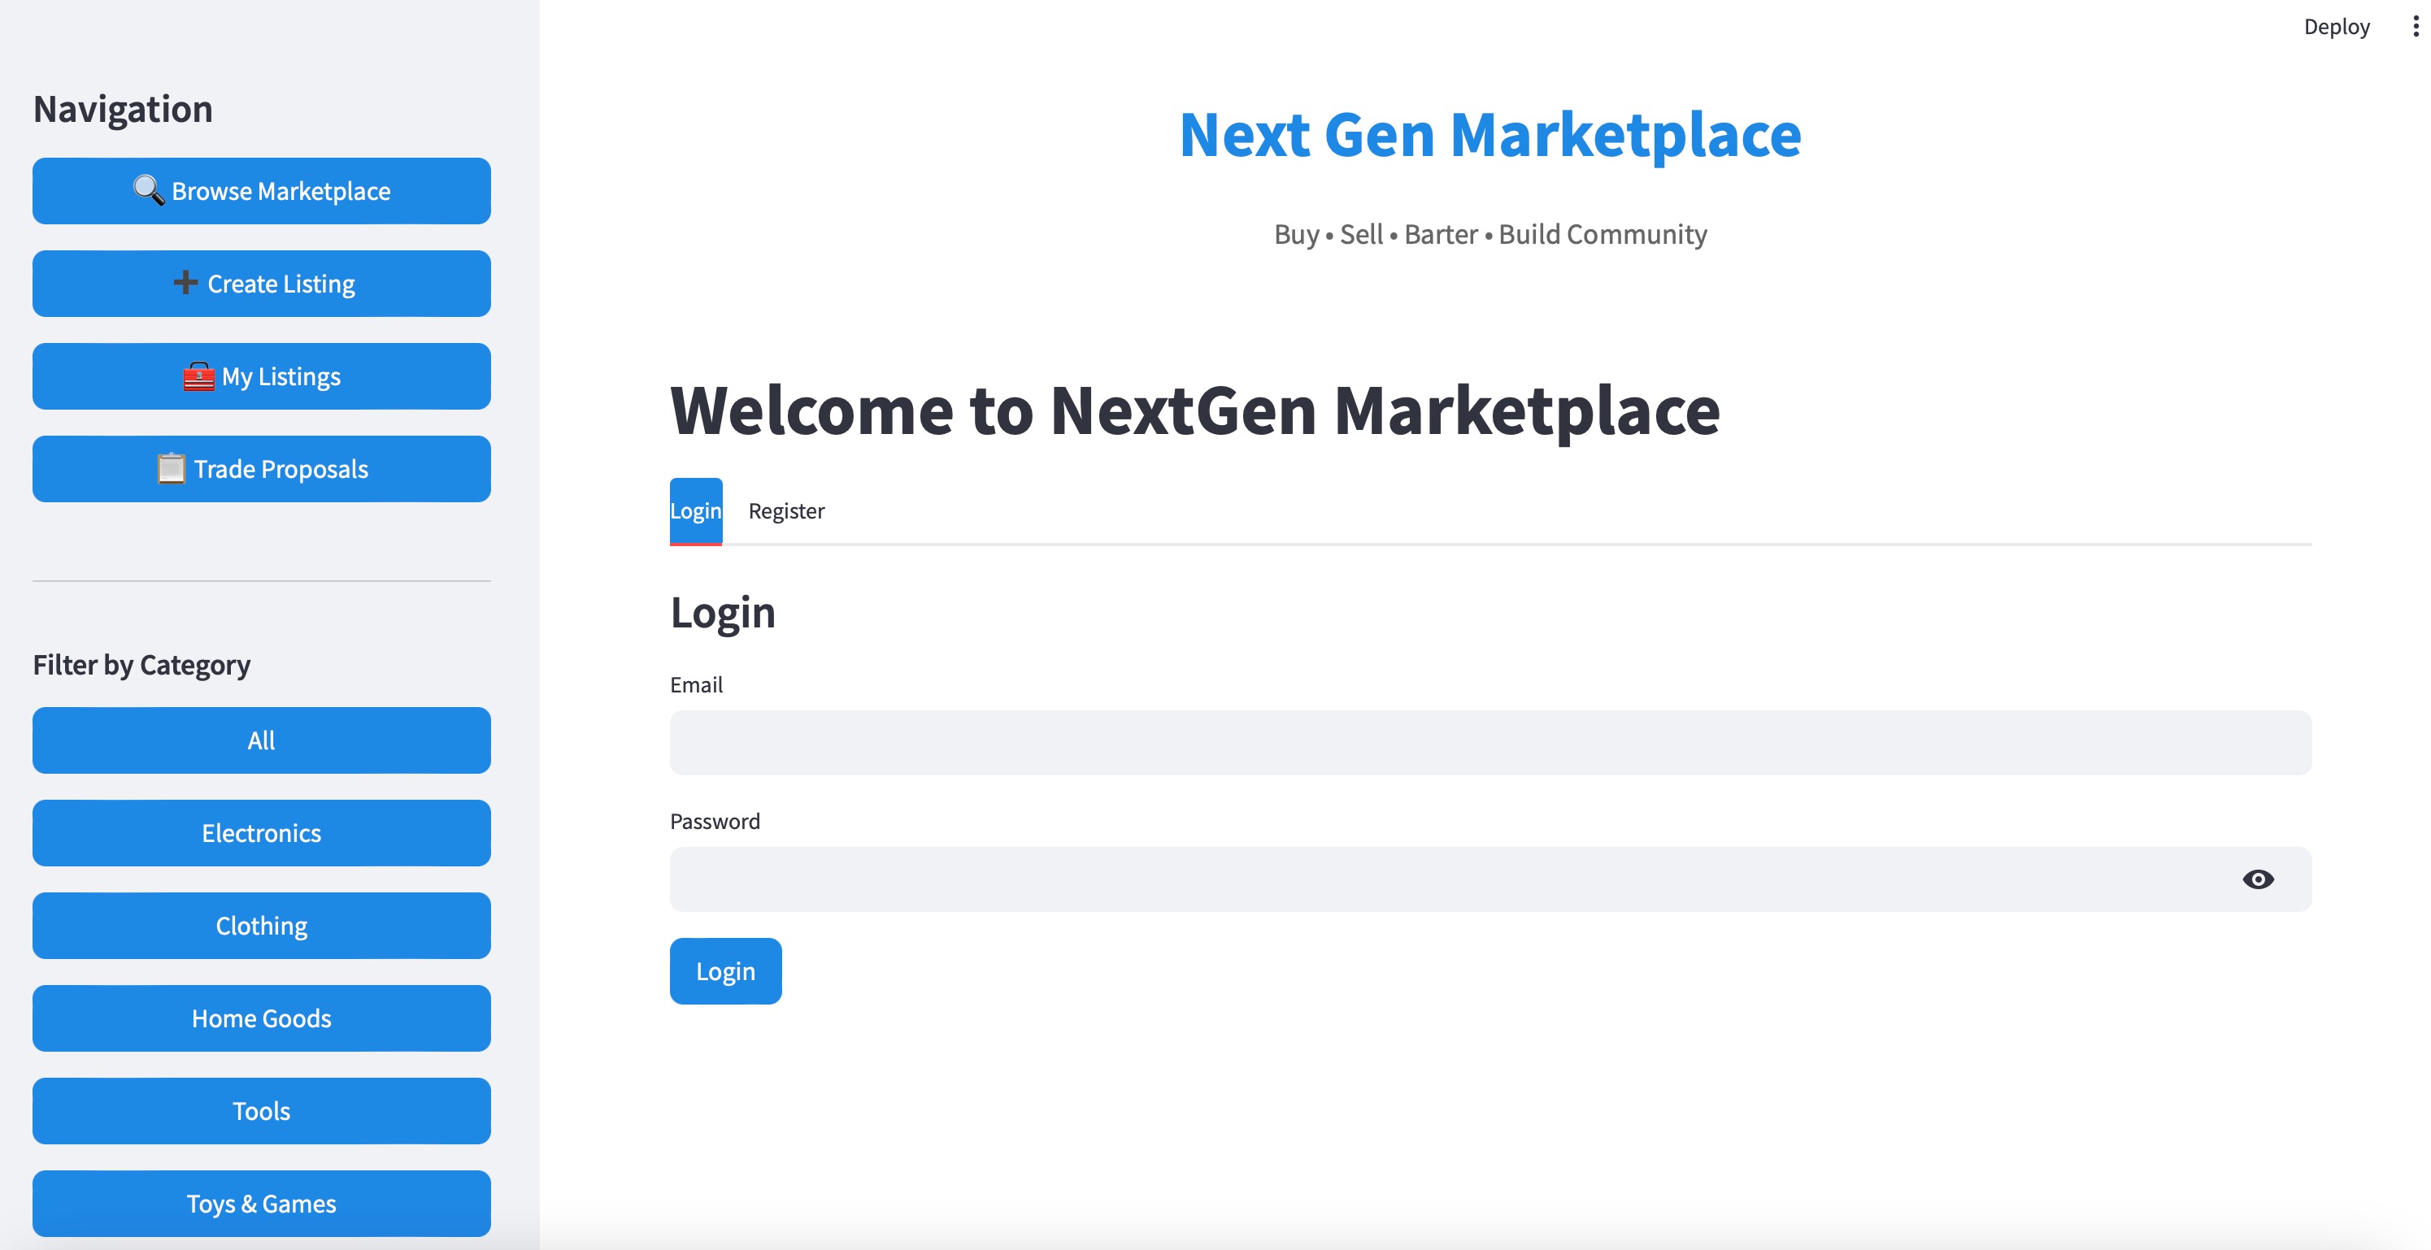Click the Deploy button

click(x=2336, y=27)
